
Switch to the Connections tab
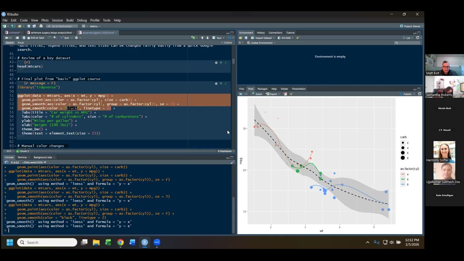click(275, 33)
